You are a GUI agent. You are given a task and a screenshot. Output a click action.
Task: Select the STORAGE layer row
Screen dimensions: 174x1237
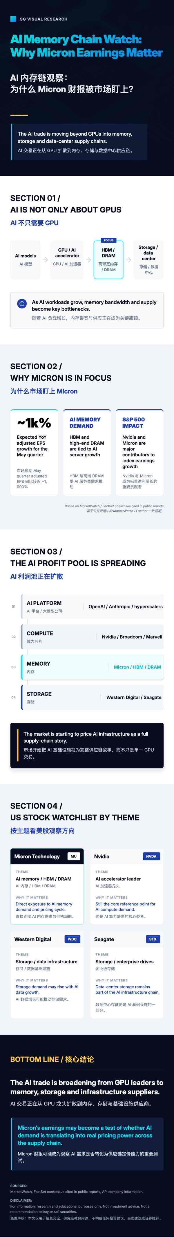click(x=92, y=698)
